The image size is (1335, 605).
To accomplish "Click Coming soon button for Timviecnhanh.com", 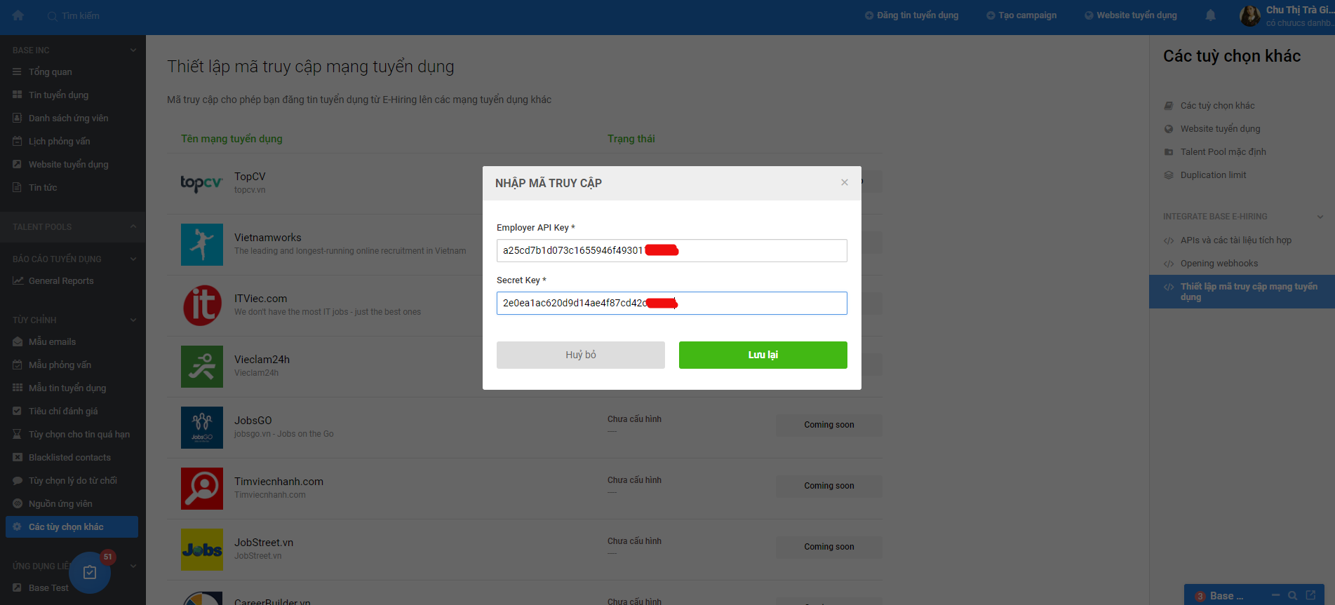I will [x=828, y=486].
